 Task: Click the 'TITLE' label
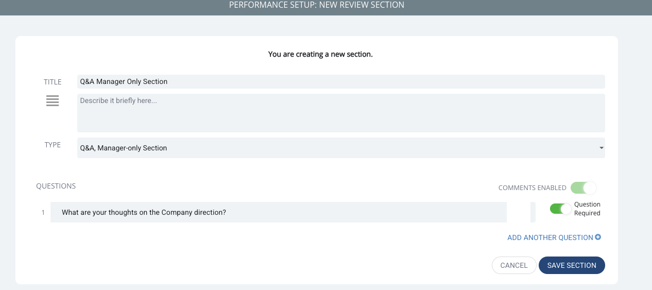53,82
